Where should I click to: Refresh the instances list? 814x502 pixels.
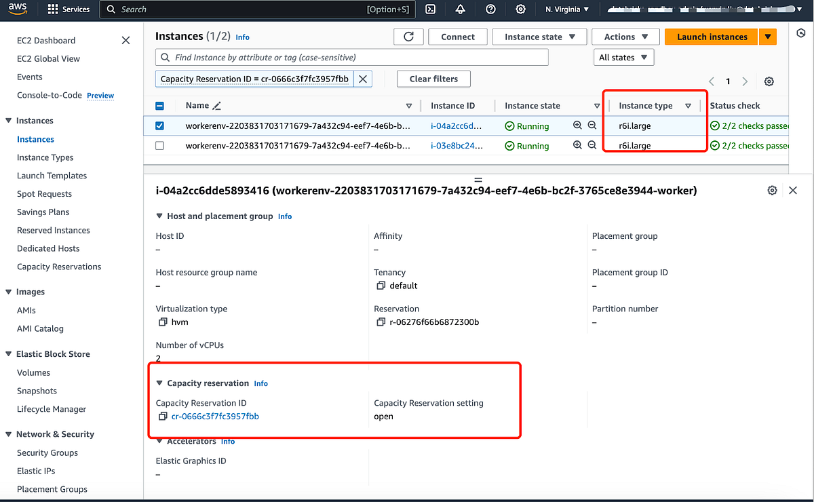point(408,37)
